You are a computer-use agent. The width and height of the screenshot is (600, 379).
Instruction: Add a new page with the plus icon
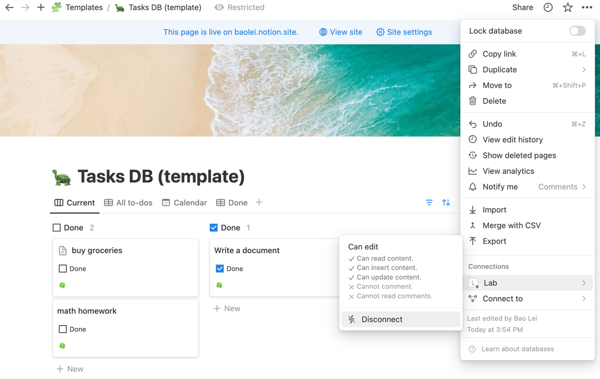pyautogui.click(x=41, y=7)
